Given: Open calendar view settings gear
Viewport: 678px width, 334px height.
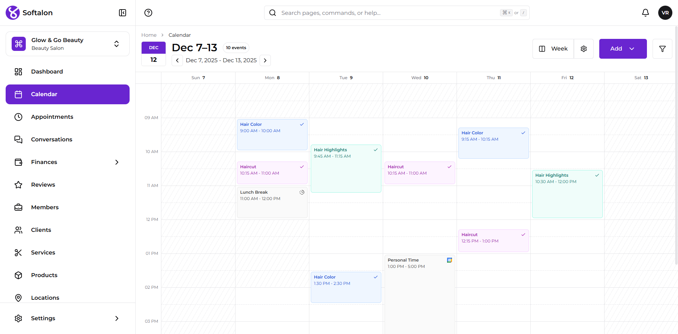Looking at the screenshot, I should 584,49.
